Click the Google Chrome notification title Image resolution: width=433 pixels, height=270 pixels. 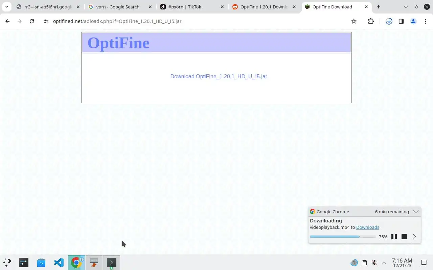(x=333, y=212)
